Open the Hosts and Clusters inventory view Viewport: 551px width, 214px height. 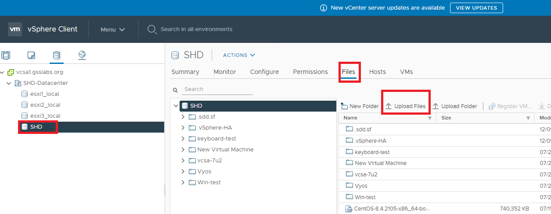click(x=6, y=55)
